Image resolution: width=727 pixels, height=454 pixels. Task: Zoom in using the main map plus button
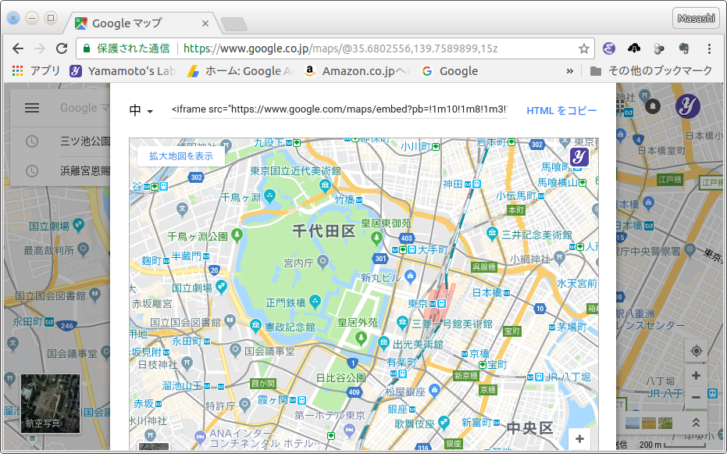696,375
